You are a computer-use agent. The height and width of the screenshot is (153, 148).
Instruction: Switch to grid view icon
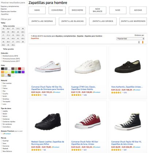tap(143, 42)
